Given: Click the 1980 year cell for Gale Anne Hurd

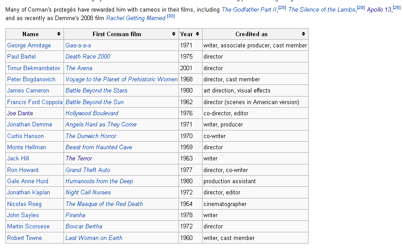Looking at the screenshot, I should [187, 181].
